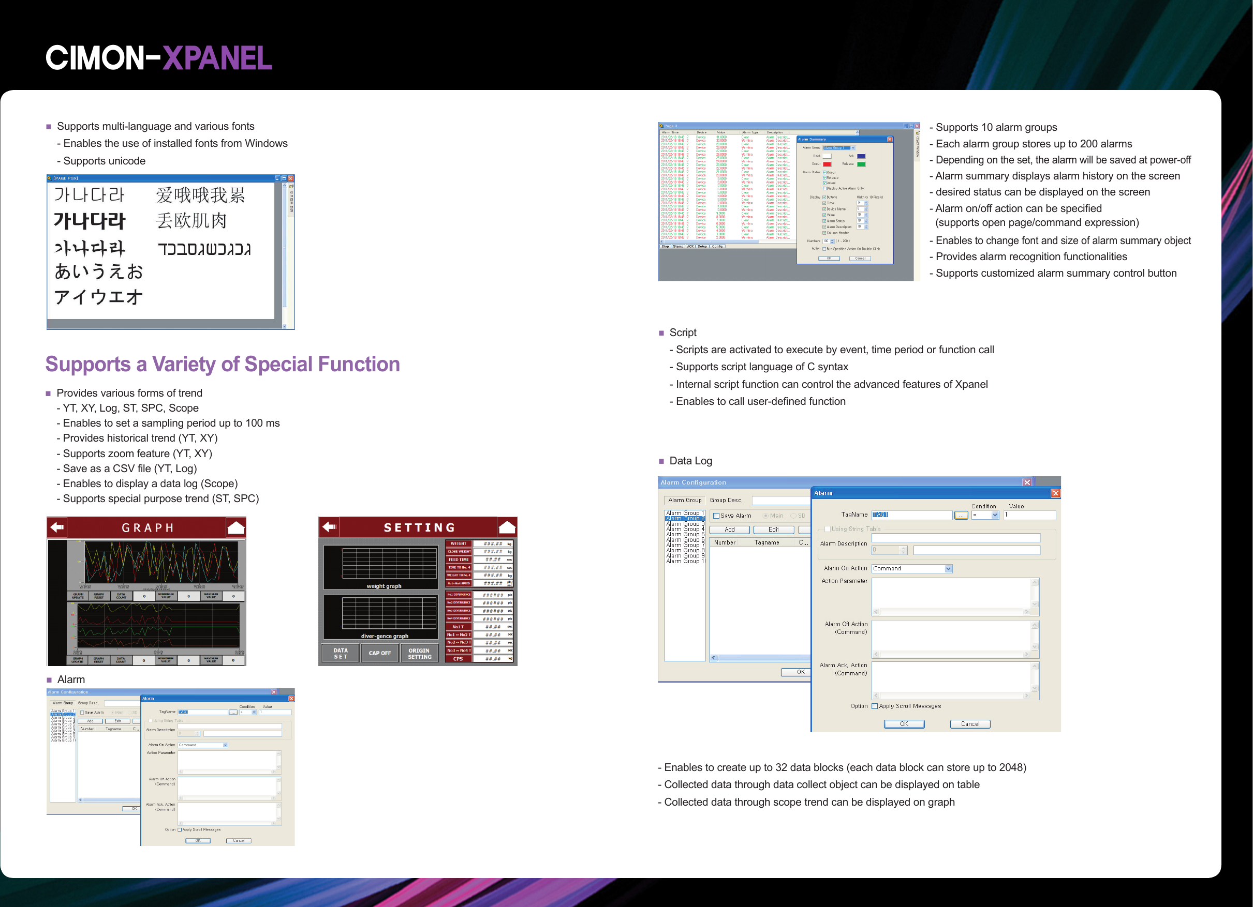Click the Config button on Page 3
1253x907 pixels.
coord(718,246)
